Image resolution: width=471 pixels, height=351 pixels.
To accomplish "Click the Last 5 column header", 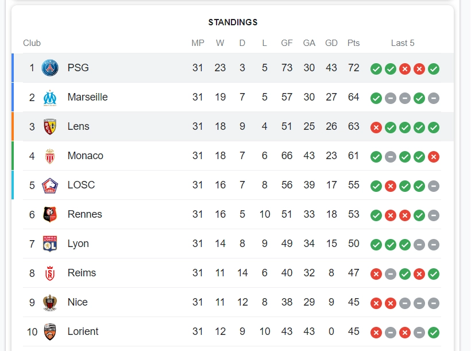I will (403, 43).
